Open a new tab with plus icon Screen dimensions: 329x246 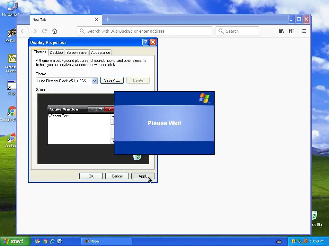click(x=107, y=20)
